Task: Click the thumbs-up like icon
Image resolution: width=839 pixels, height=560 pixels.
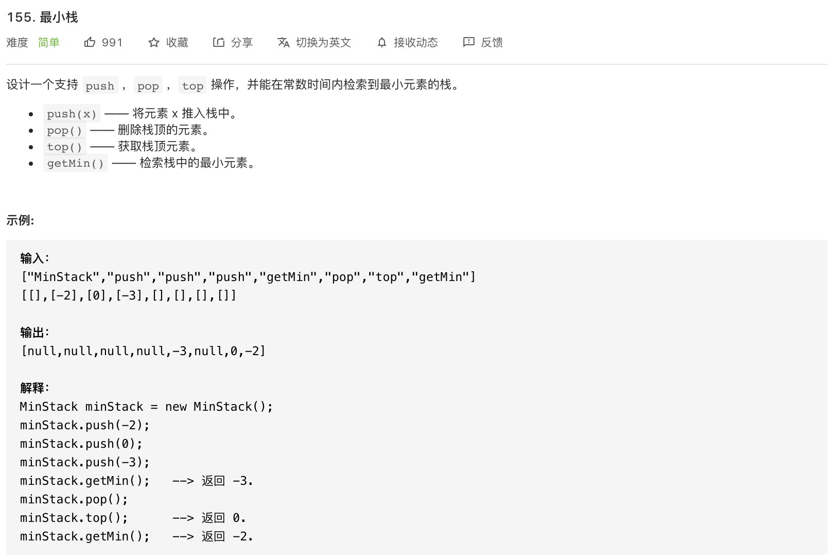Action: (x=90, y=42)
